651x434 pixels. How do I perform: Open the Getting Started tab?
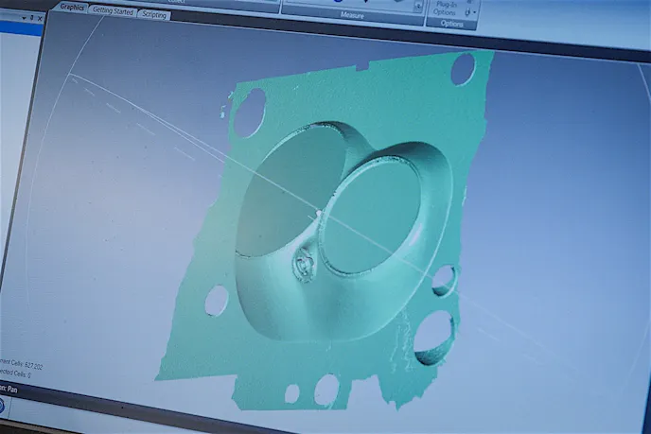pyautogui.click(x=113, y=11)
